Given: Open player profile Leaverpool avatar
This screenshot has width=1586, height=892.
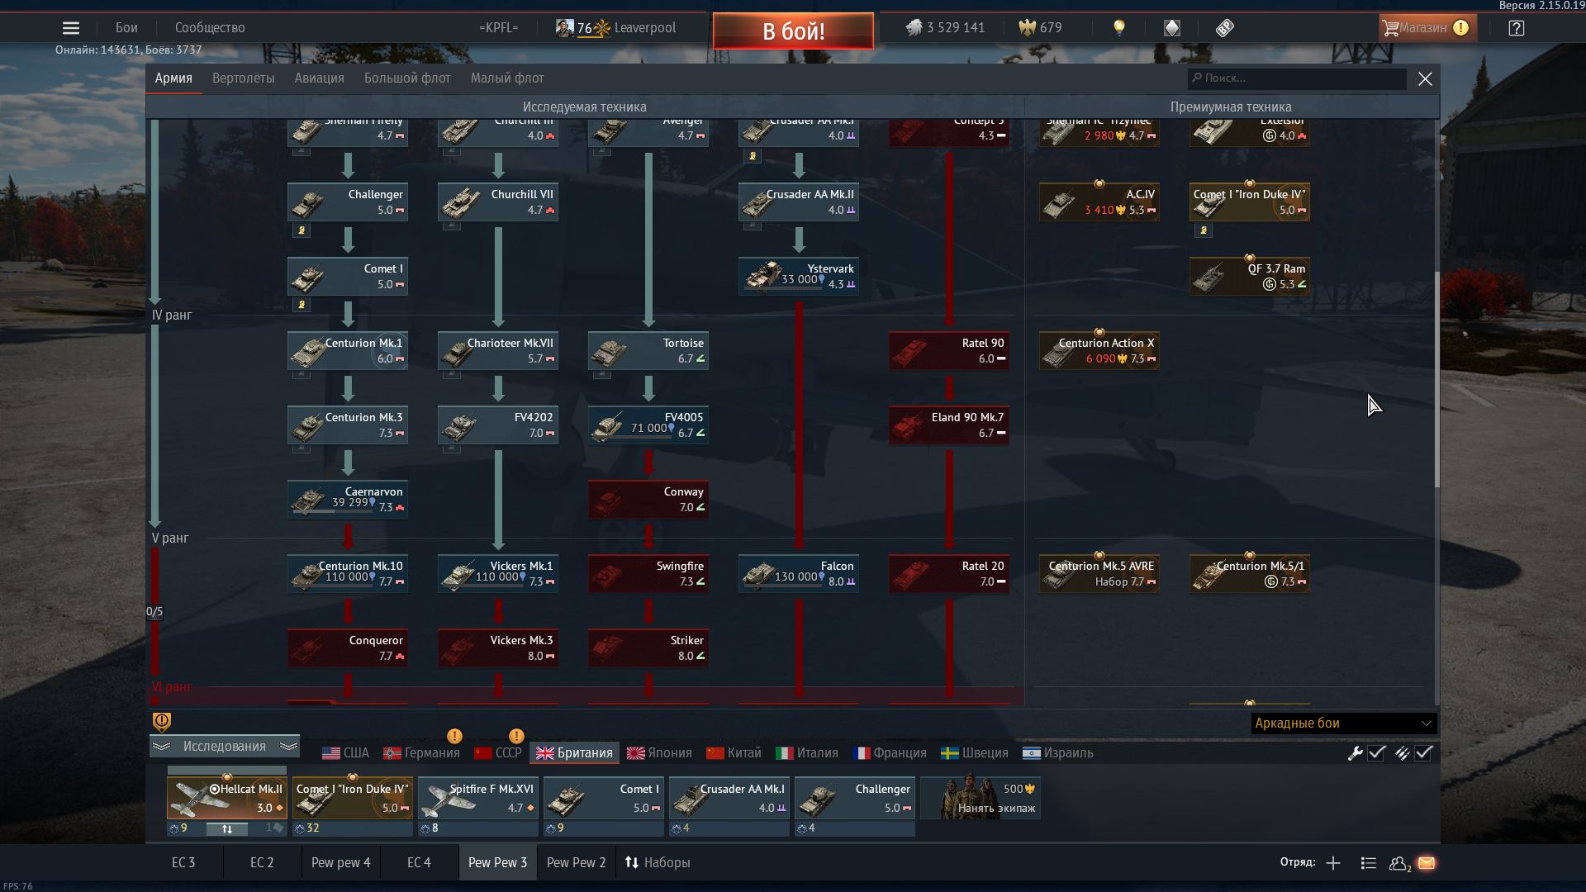Looking at the screenshot, I should coord(565,28).
